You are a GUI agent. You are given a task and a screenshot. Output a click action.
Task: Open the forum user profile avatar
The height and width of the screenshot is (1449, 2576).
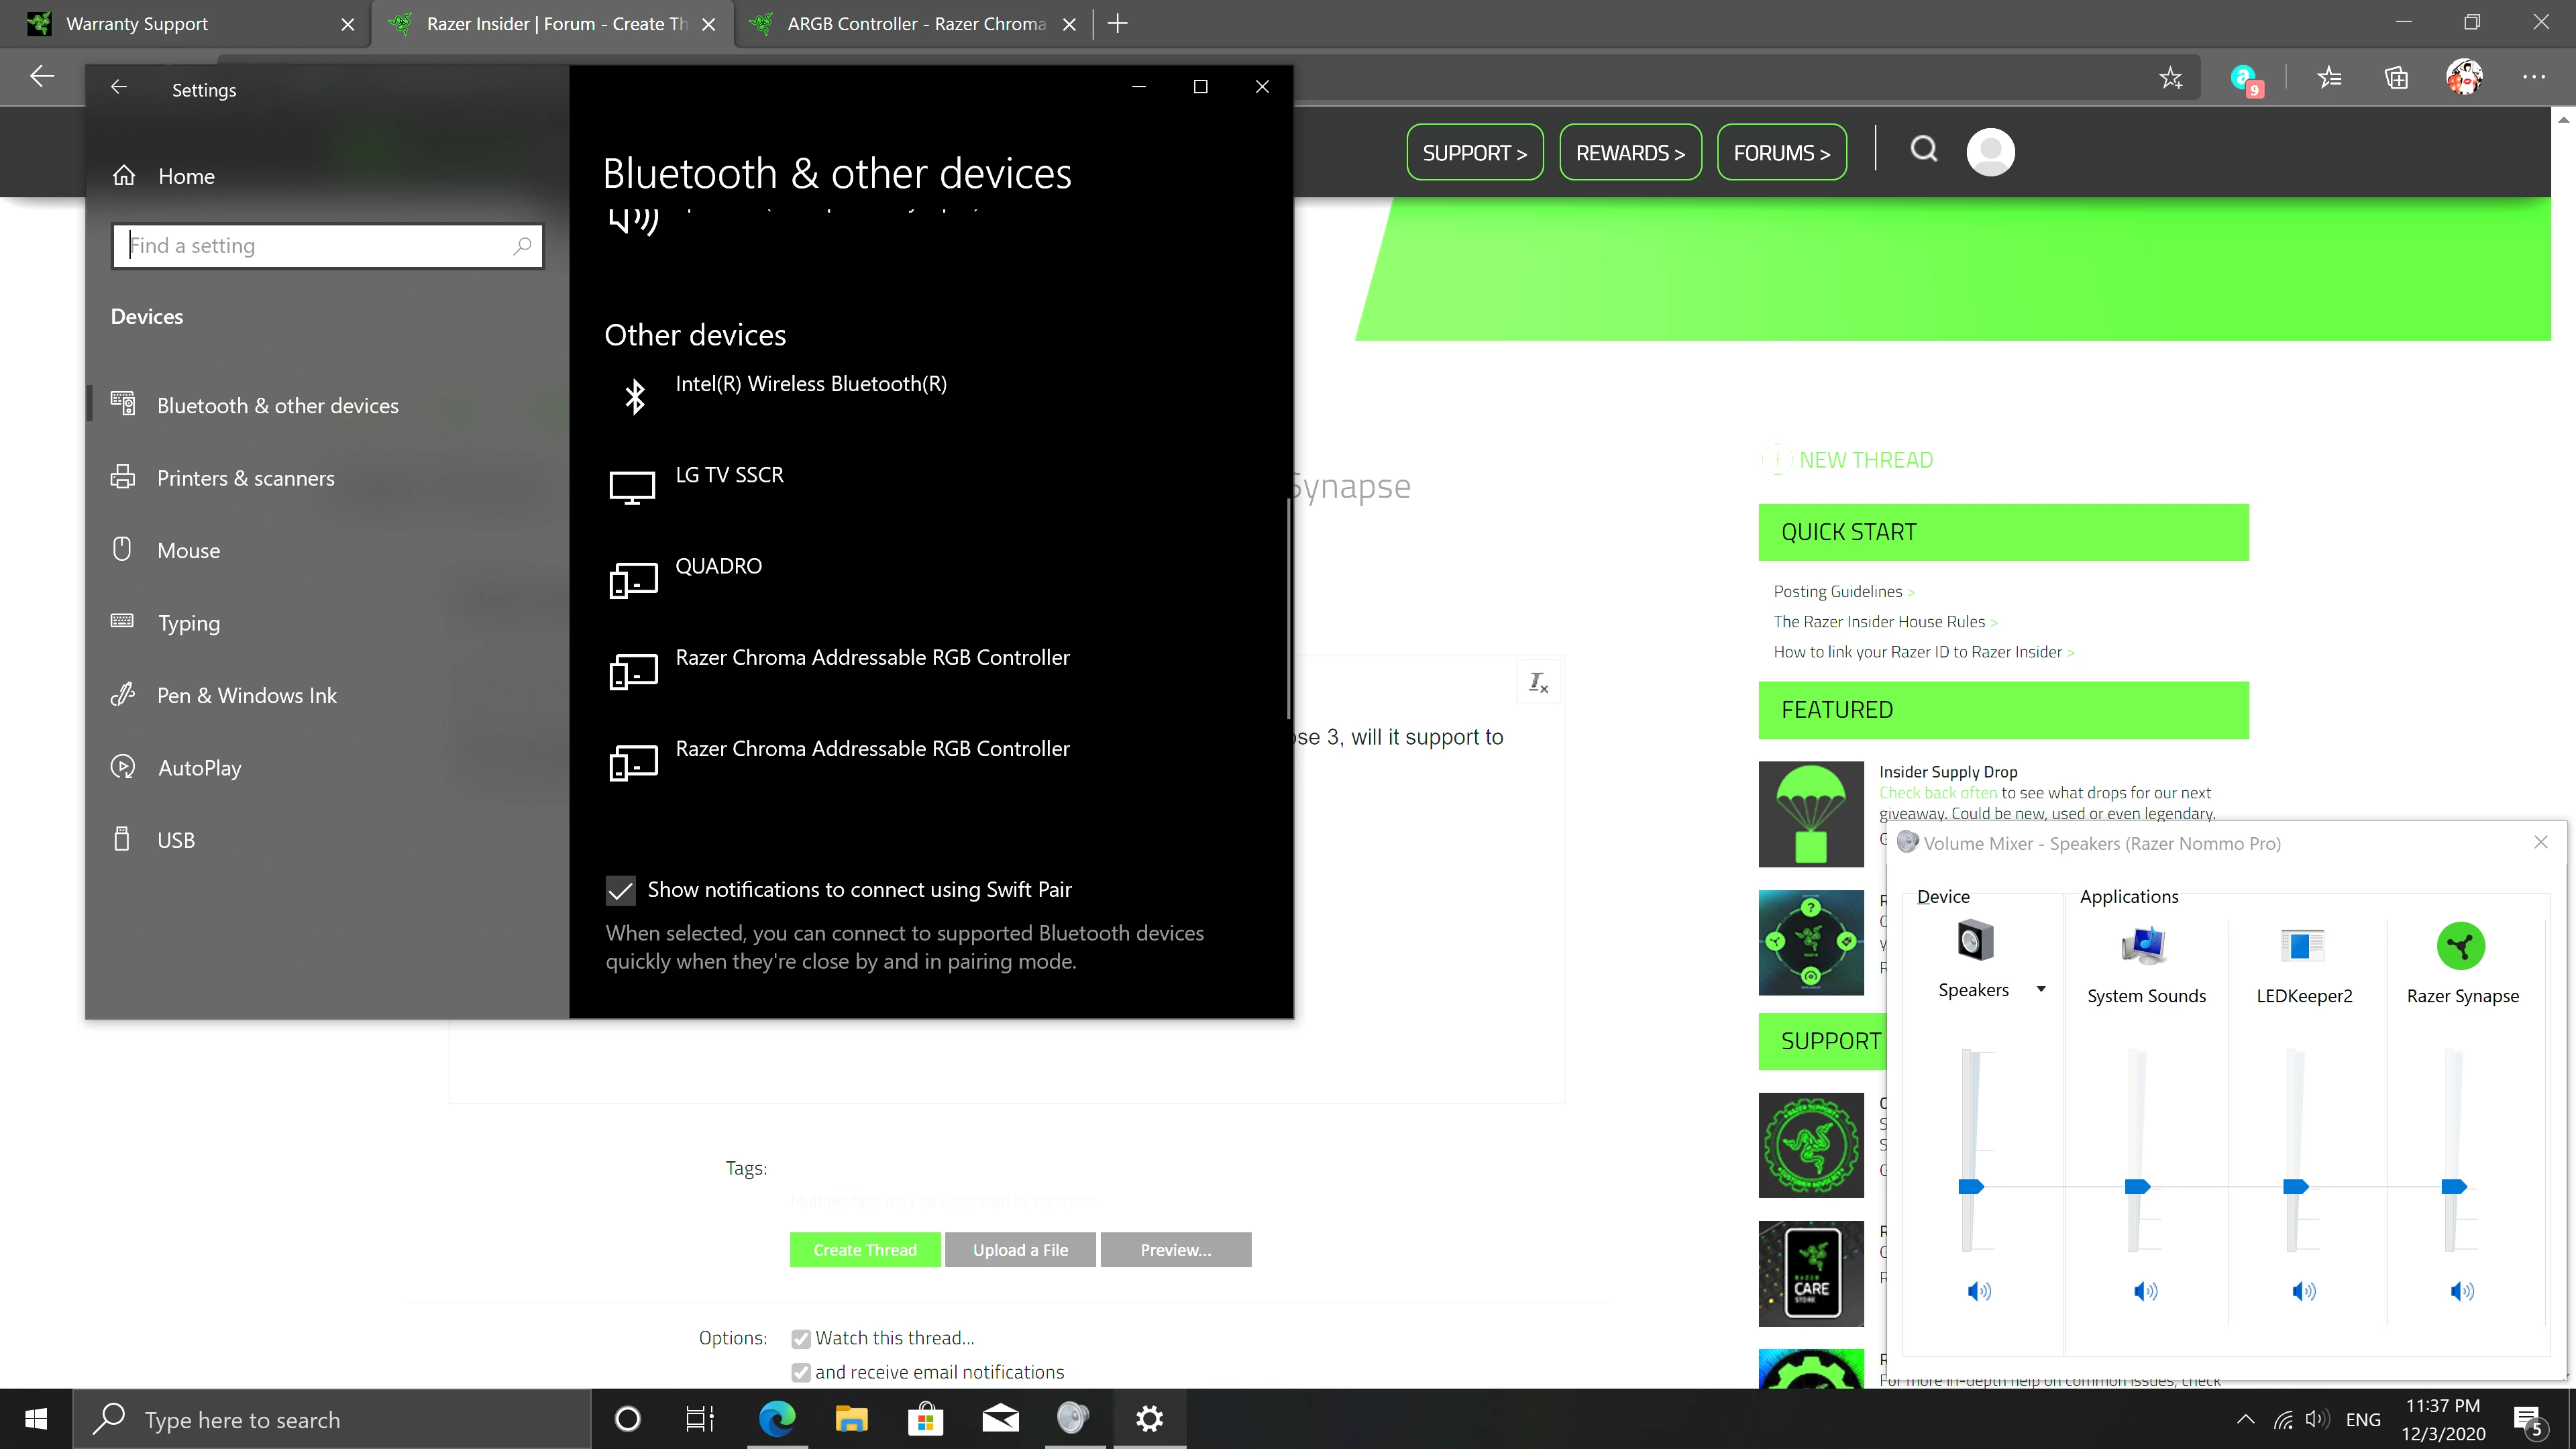click(1990, 152)
